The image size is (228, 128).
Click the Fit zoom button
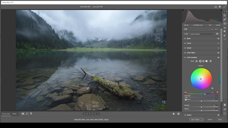(6, 114)
